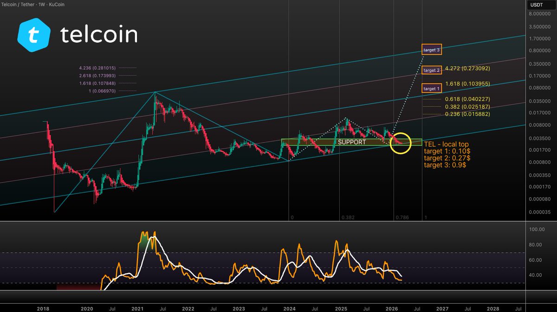557x312 pixels.
Task: Click price axis value 0.001700
Action: click(x=539, y=150)
